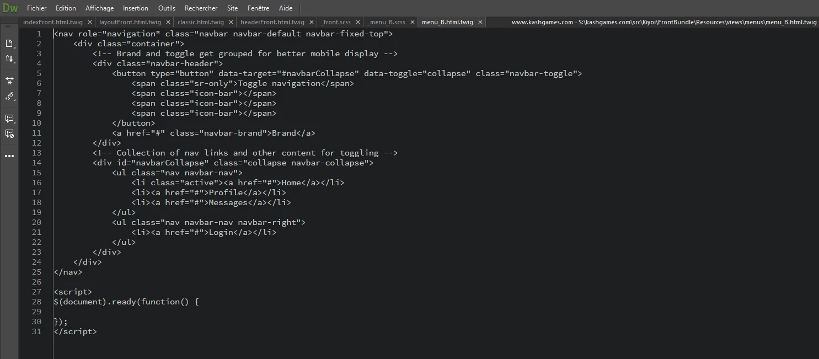Viewport: 819px width, 359px height.
Task: Click the closing </script> tag line
Action: coord(75,331)
